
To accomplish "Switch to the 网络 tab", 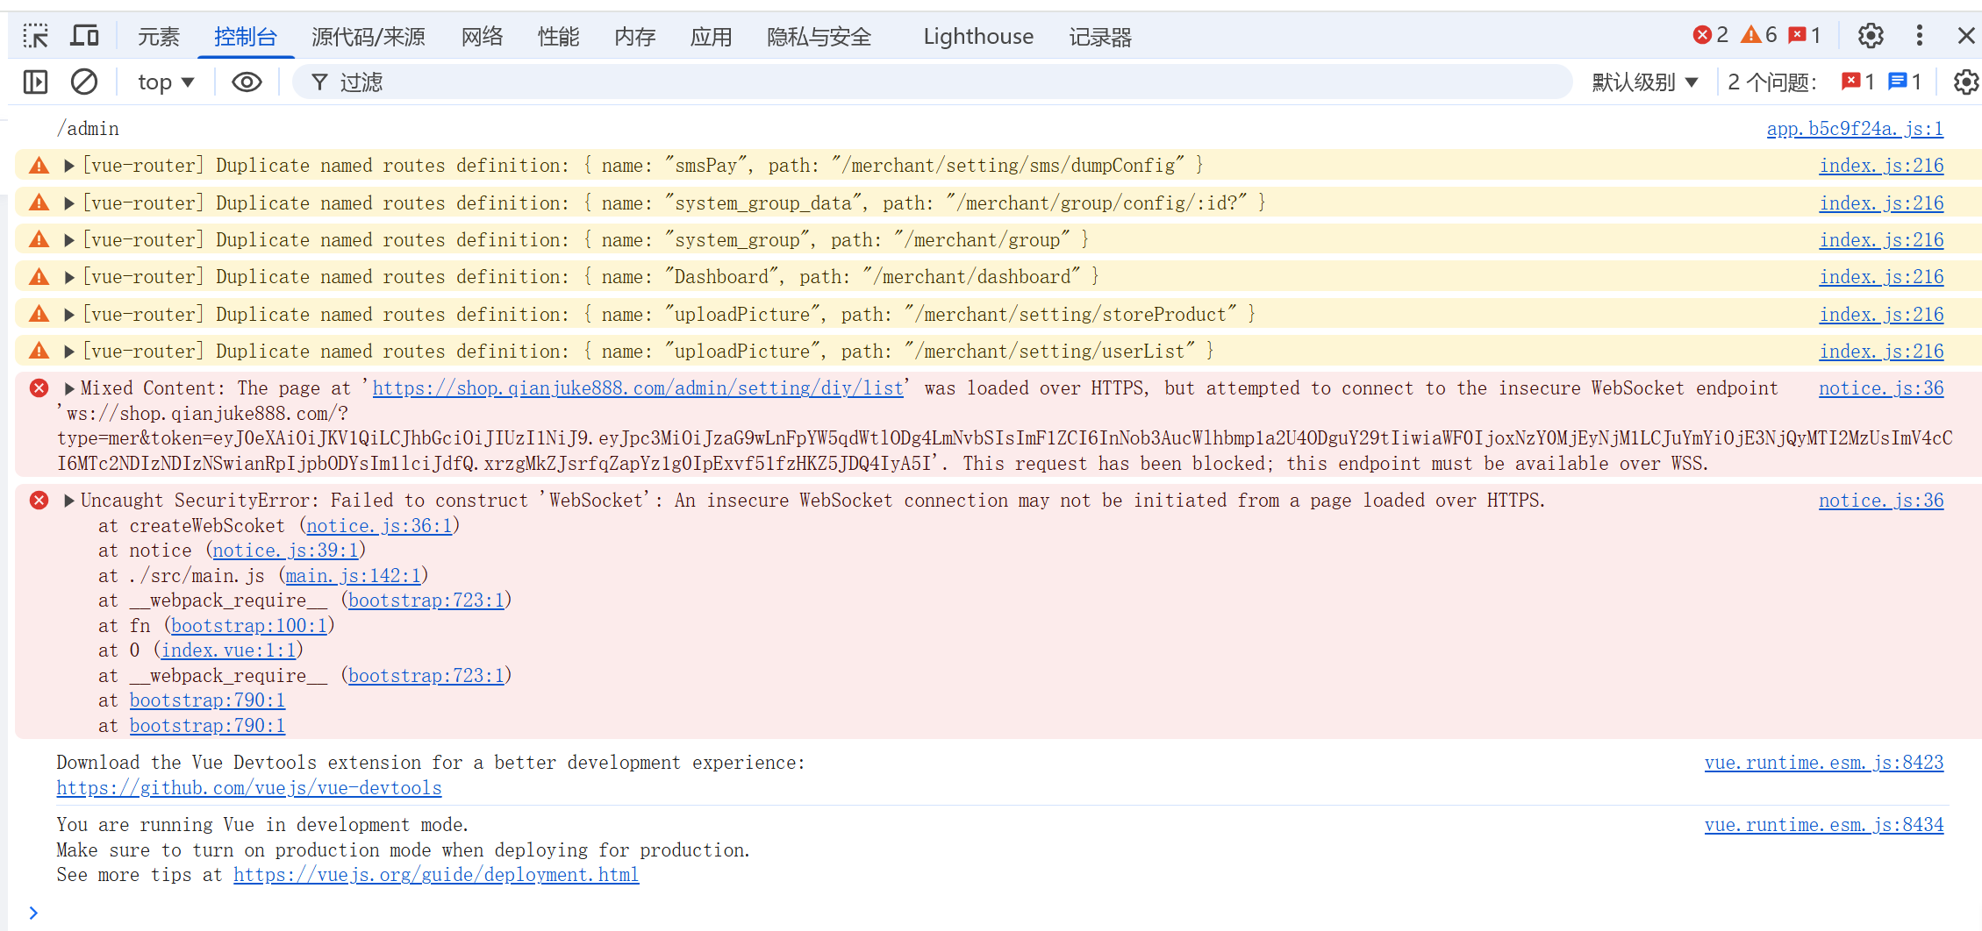I will tap(482, 36).
